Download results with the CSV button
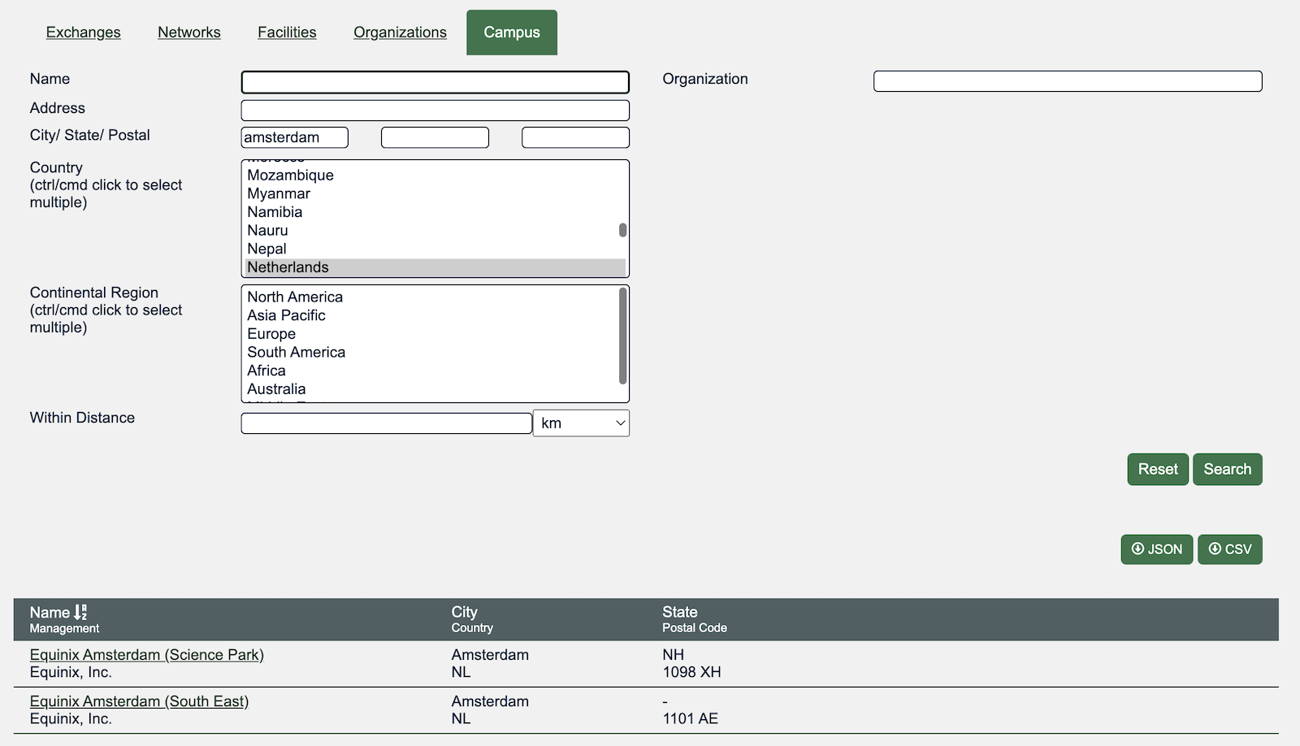 pyautogui.click(x=1230, y=549)
